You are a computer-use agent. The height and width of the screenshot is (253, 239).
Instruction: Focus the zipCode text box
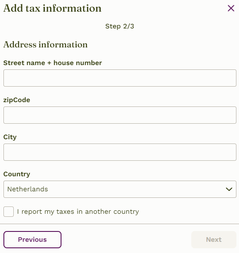(x=120, y=115)
